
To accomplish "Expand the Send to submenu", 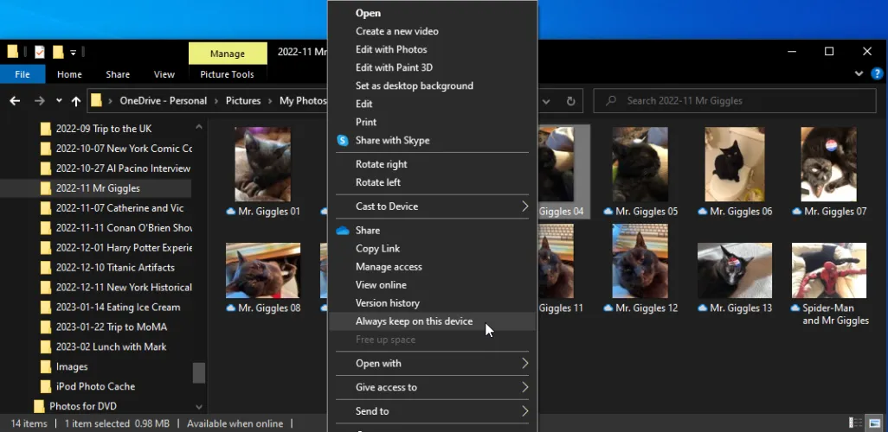I will click(433, 411).
